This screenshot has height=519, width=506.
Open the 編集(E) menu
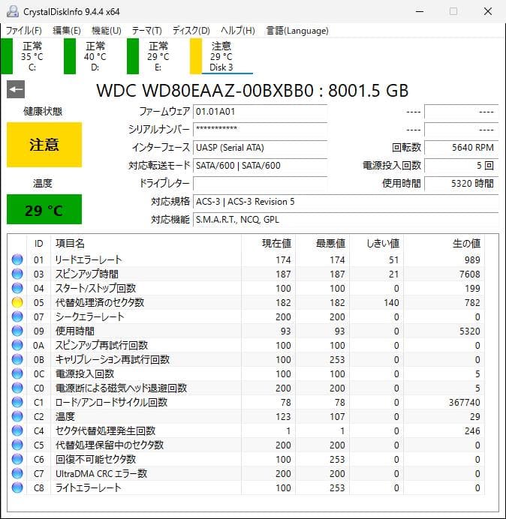67,31
